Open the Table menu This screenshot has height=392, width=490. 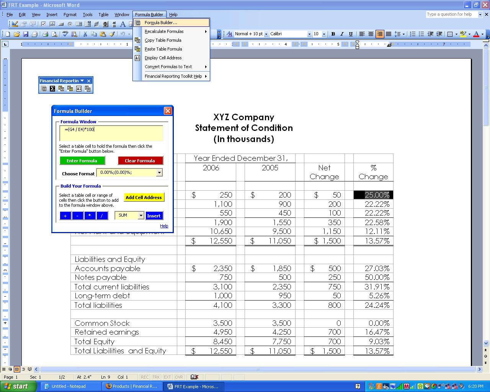(103, 15)
